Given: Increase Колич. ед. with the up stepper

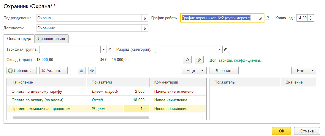Looking at the screenshot, I should click(x=311, y=16).
